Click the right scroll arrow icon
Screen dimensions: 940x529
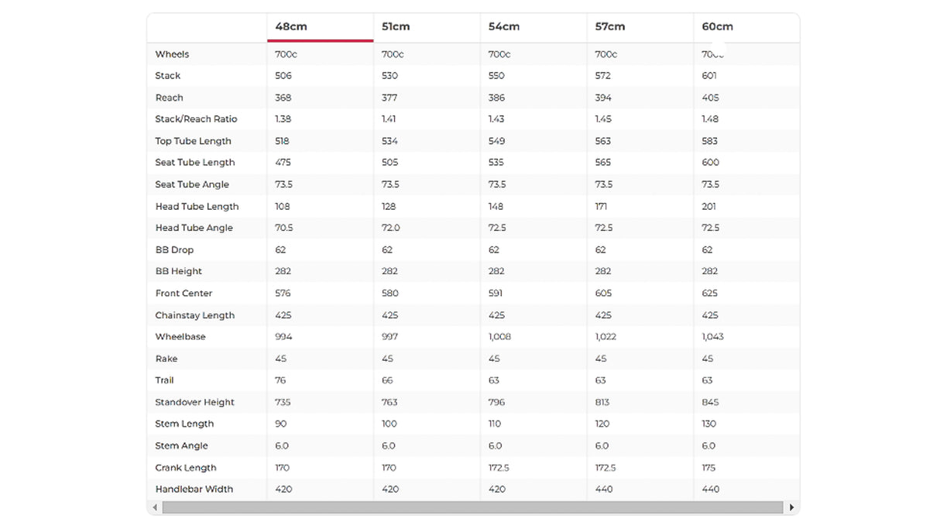tap(791, 507)
